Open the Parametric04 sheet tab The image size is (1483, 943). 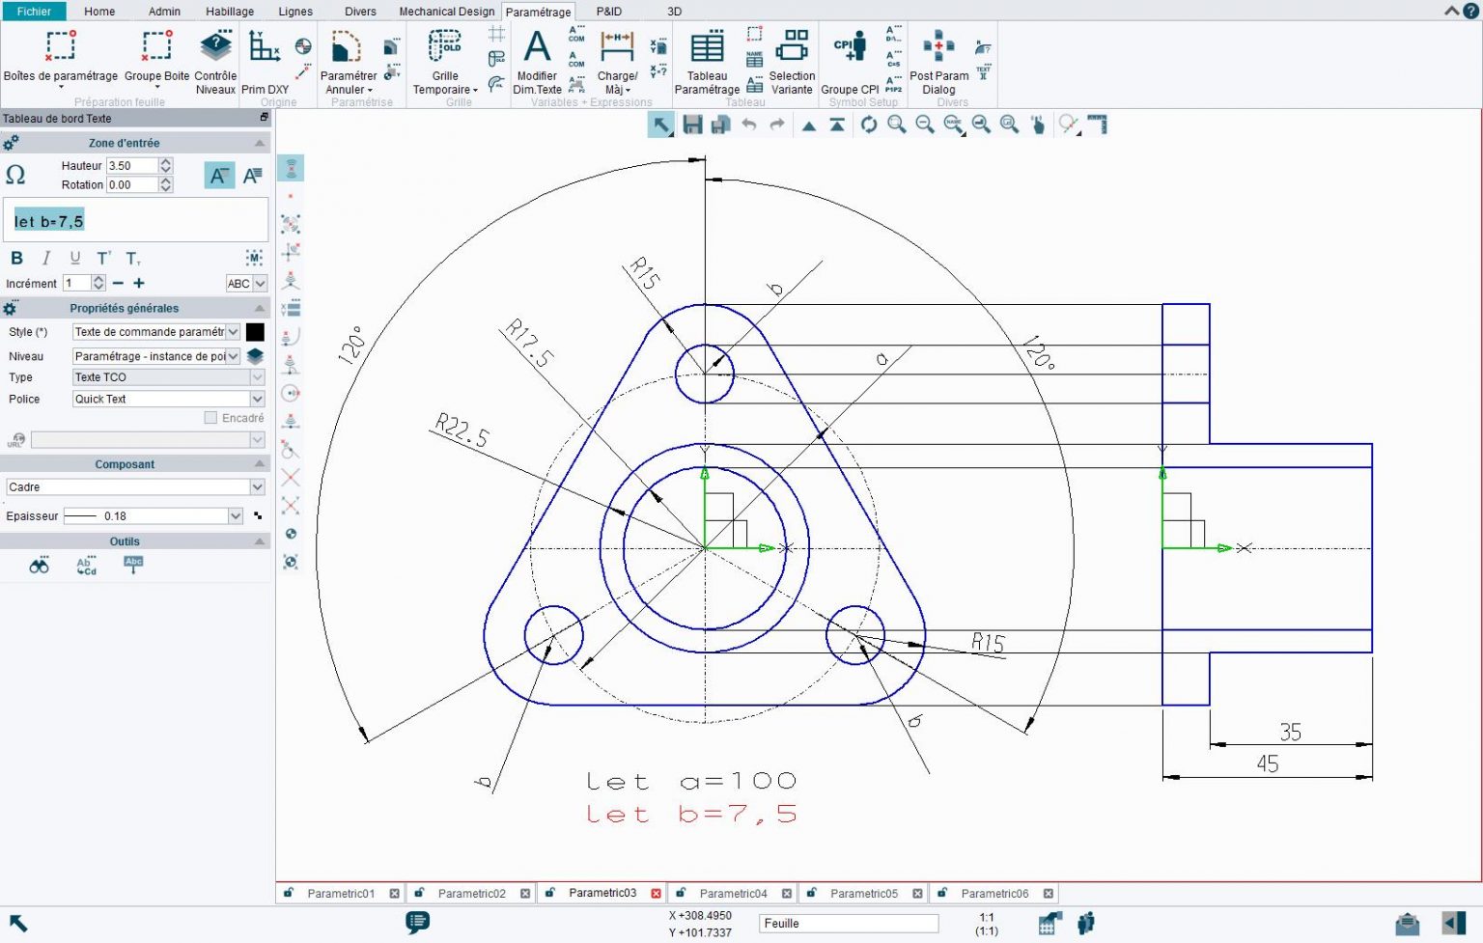(733, 894)
